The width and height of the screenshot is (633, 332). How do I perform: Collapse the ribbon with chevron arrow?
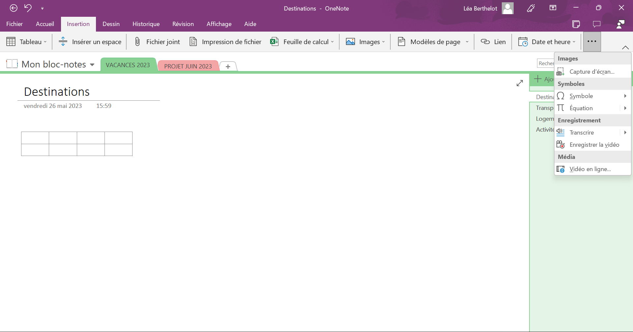coord(625,47)
